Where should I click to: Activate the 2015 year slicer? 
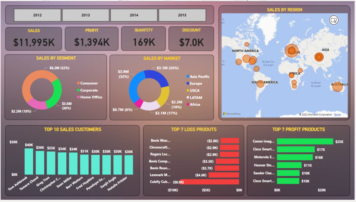pyautogui.click(x=182, y=15)
